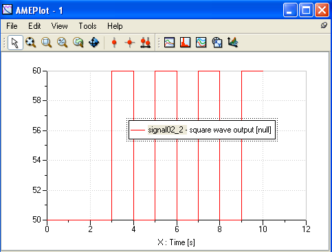Click the zoom in/out magnifier icon
332x252 pixels.
tap(63, 43)
